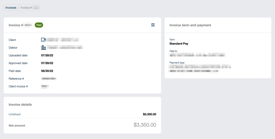Click the green Paid status badge
The image size is (275, 139).
(39, 25)
